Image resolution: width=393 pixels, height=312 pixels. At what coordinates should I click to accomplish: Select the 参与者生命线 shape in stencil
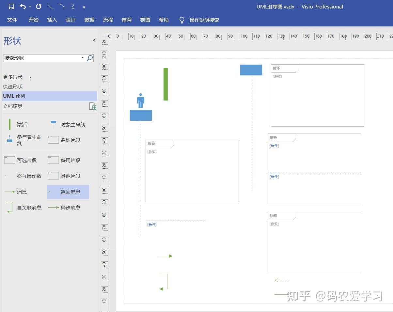coord(24,140)
